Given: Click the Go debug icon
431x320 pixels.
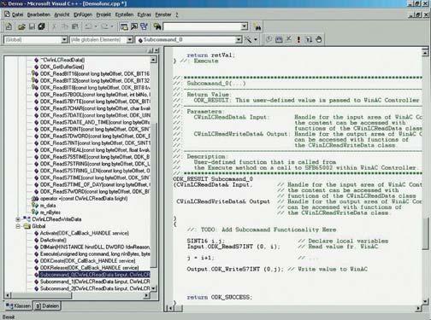Looking at the screenshot, I should point(309,39).
